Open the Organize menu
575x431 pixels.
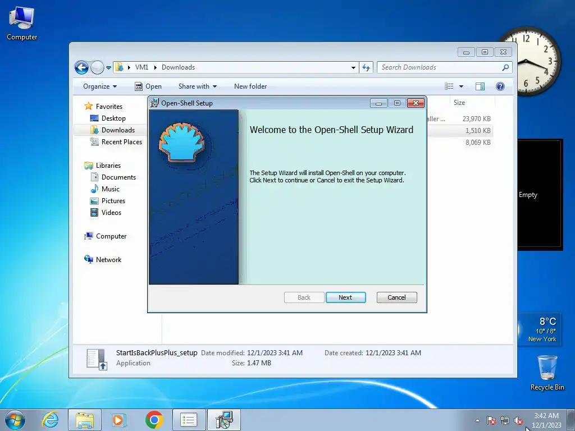pyautogui.click(x=100, y=86)
